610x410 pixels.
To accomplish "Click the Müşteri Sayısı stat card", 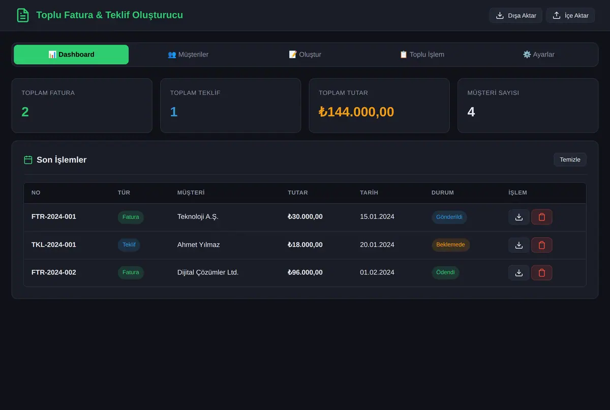I will pyautogui.click(x=528, y=106).
